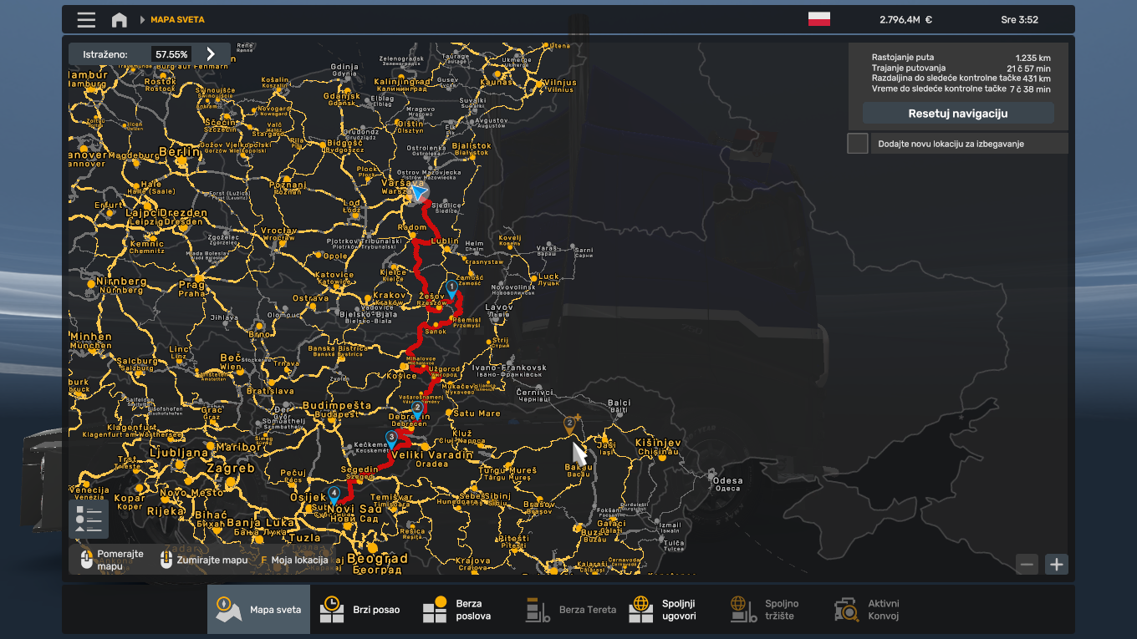Screen dimensions: 1137x639
Task: Expand the Istraženo exploration arrow
Action: point(211,54)
